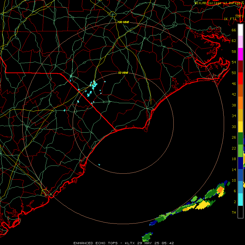
Task: Click the "KLTX" station identifier
Action: click(130, 243)
